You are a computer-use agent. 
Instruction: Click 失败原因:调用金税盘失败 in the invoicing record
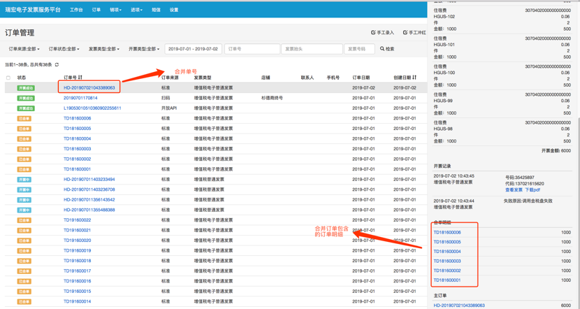(x=528, y=201)
